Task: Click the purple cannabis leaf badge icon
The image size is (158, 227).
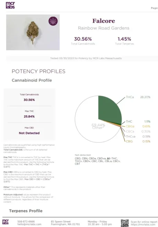Action: pos(53,21)
